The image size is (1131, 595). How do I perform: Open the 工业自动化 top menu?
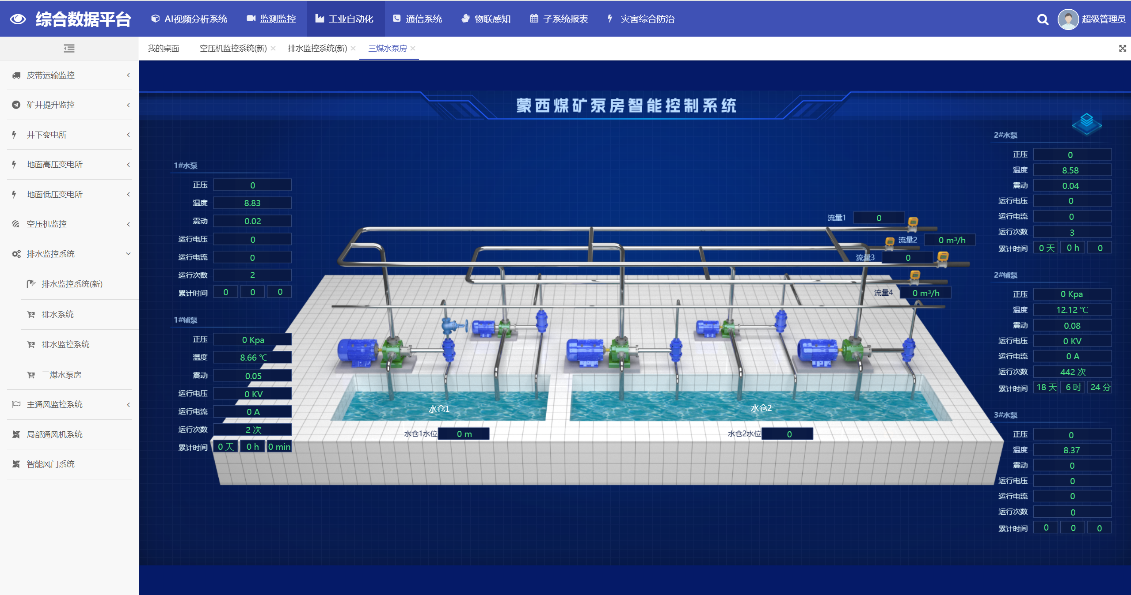[345, 19]
